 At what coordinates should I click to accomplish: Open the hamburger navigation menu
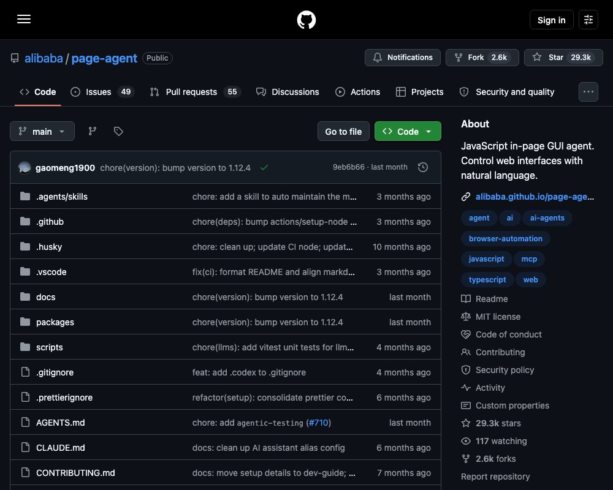coord(24,19)
